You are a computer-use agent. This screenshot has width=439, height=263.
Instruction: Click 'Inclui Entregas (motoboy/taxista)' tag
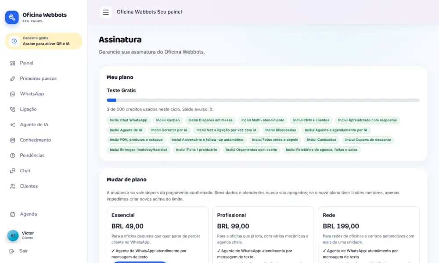(138, 150)
